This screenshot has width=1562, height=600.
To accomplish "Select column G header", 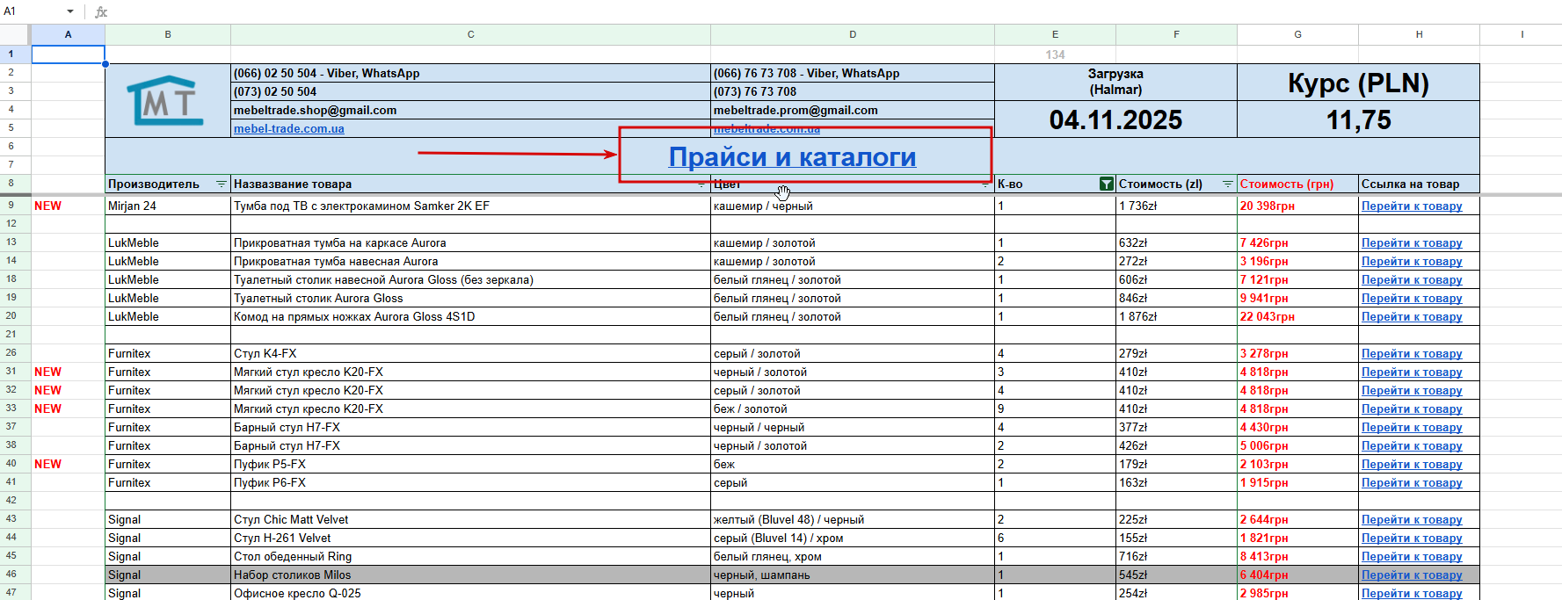I will click(x=1297, y=34).
